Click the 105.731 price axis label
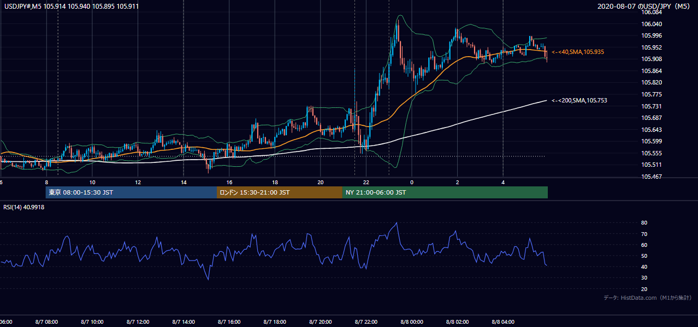This screenshot has height=327, width=698. point(652,106)
